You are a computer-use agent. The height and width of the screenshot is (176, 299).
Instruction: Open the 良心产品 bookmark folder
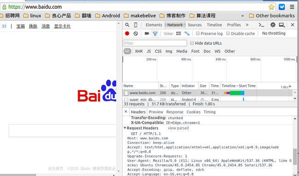[x=58, y=16]
